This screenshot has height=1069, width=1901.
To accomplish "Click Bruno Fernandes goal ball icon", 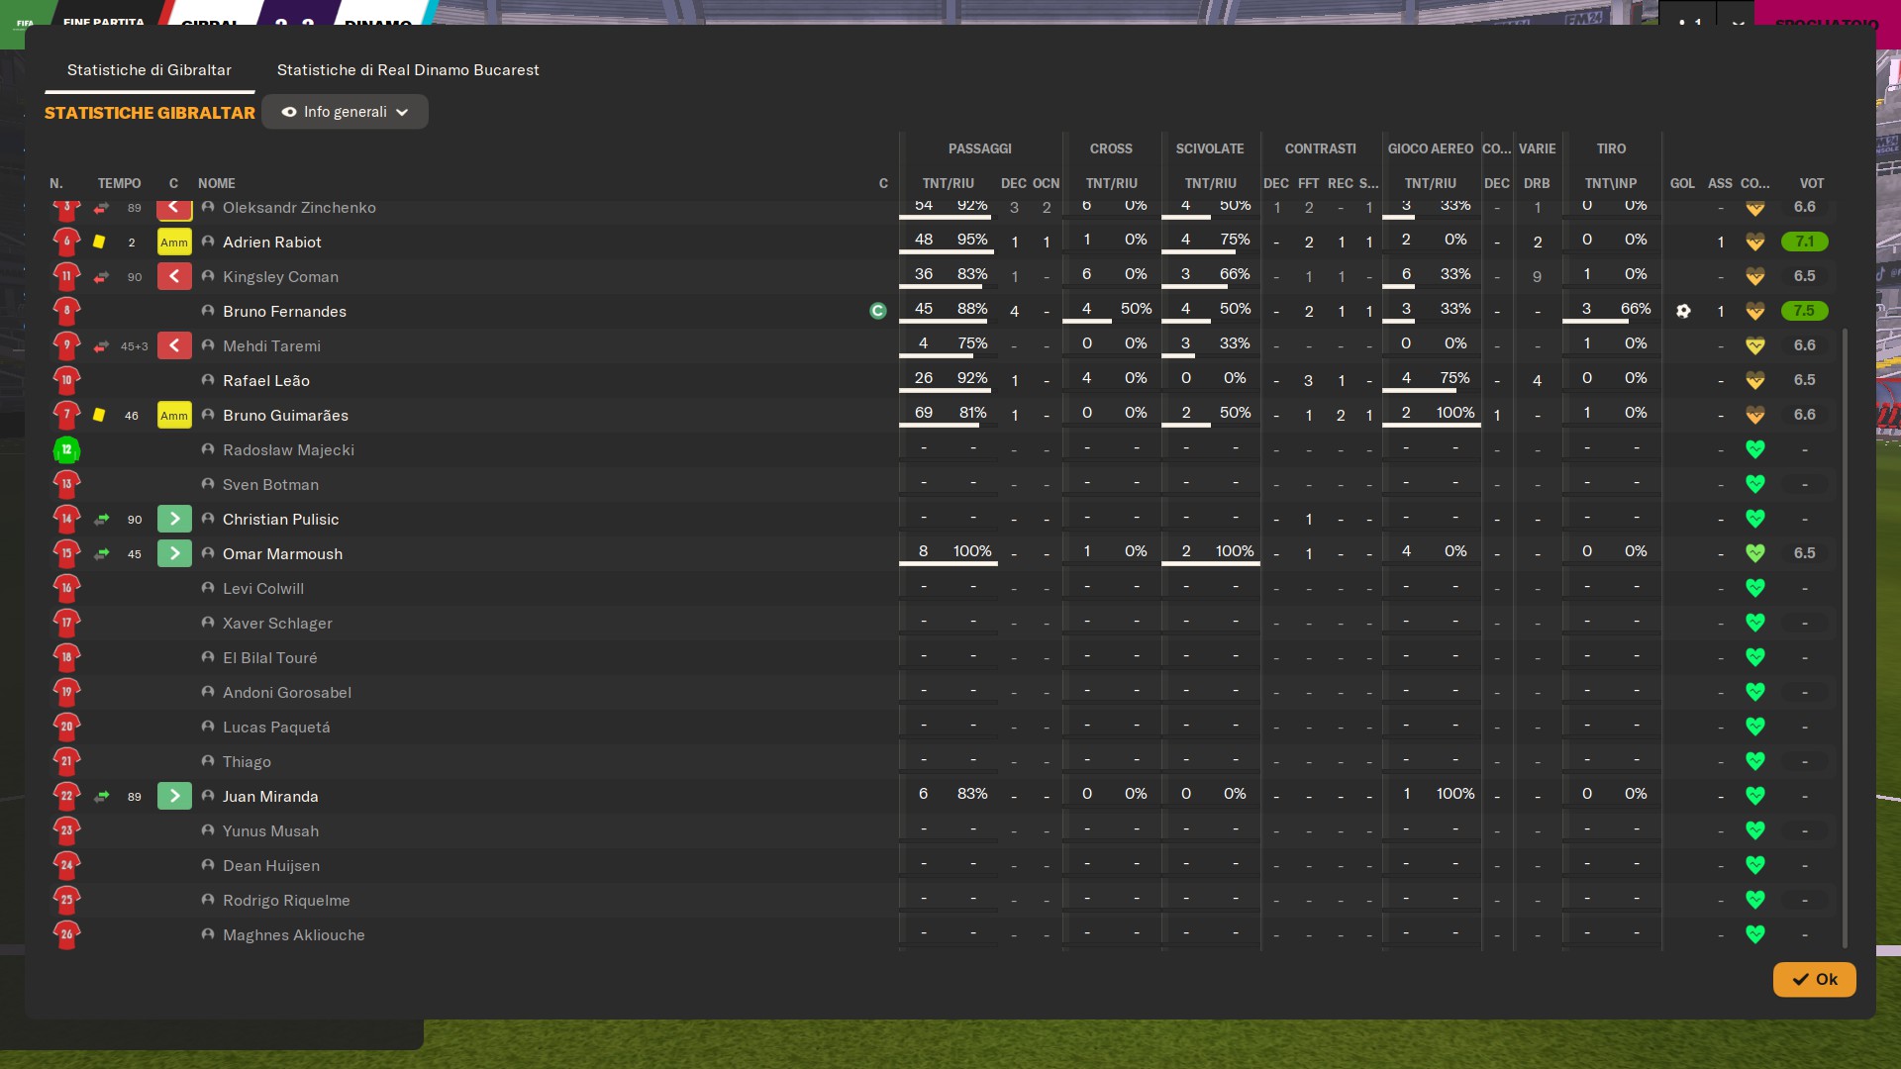I will (x=1683, y=311).
